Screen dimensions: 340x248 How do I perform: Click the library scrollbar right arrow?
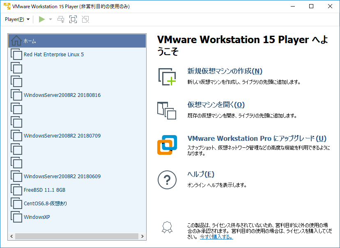[142, 236]
